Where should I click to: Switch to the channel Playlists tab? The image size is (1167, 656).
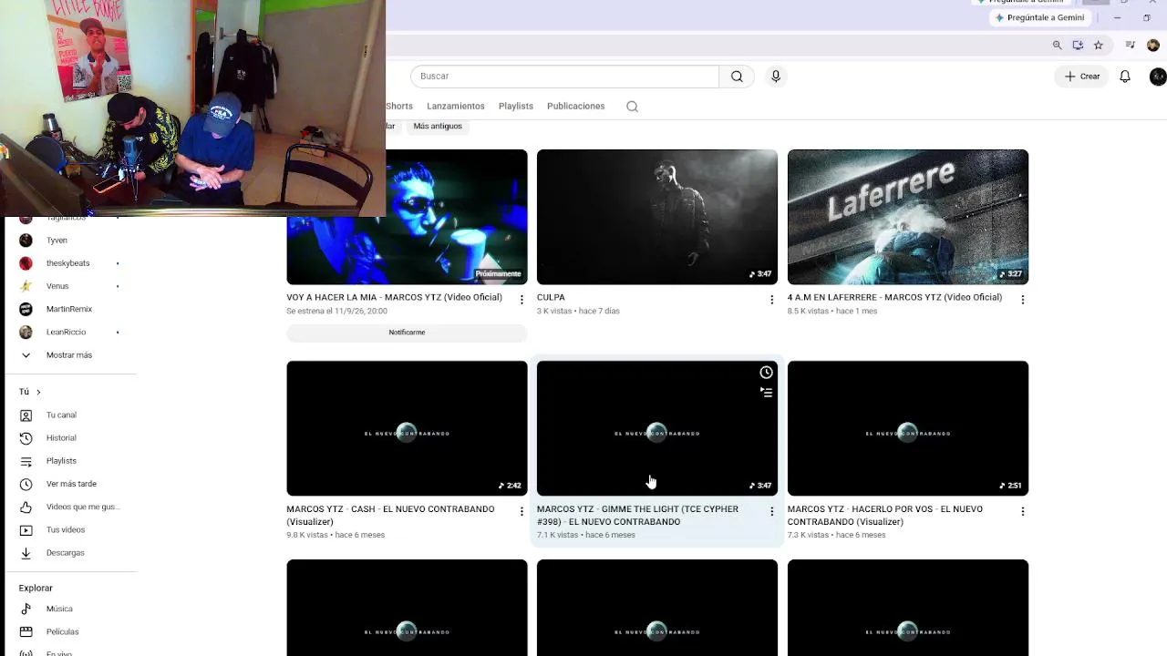coord(516,107)
